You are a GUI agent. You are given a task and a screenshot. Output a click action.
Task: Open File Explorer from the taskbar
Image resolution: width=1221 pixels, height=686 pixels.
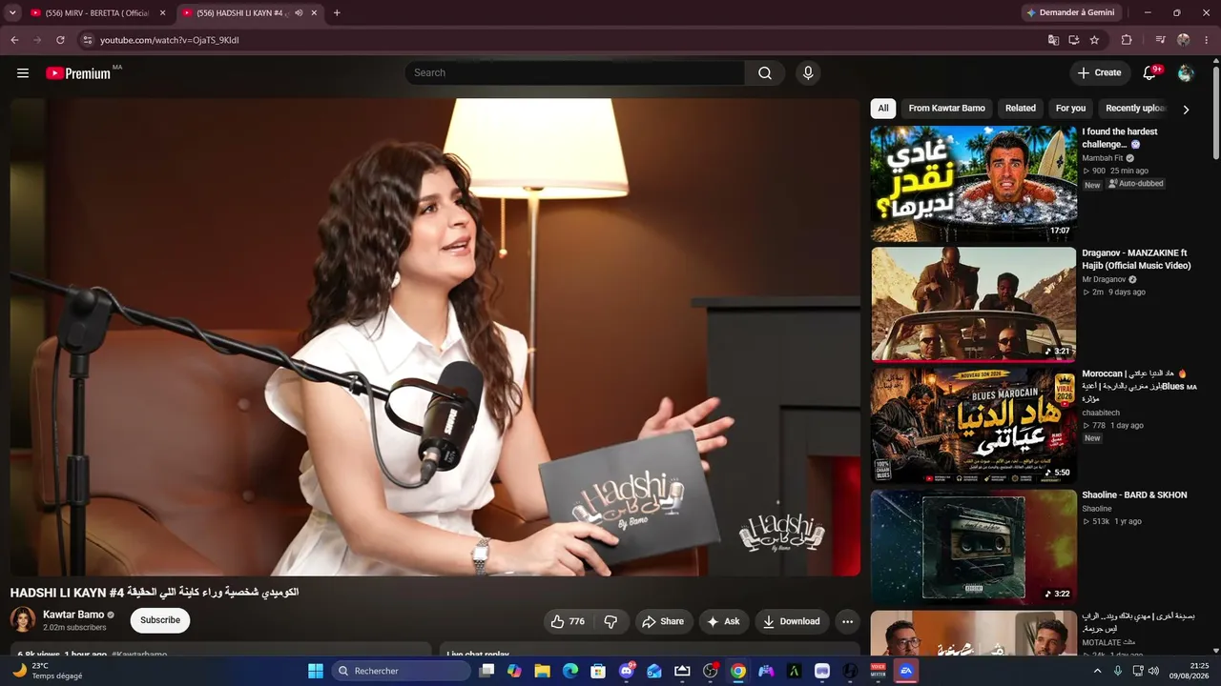coord(542,672)
